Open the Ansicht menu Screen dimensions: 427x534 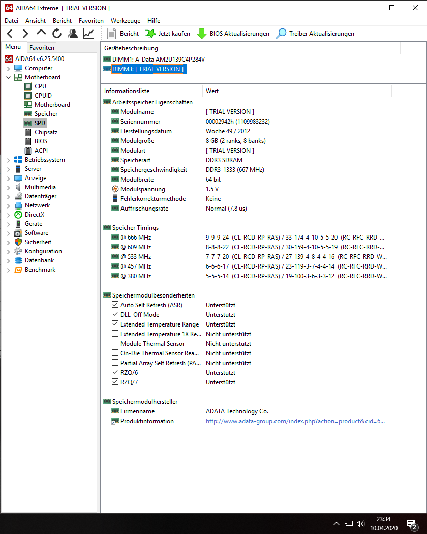[36, 21]
